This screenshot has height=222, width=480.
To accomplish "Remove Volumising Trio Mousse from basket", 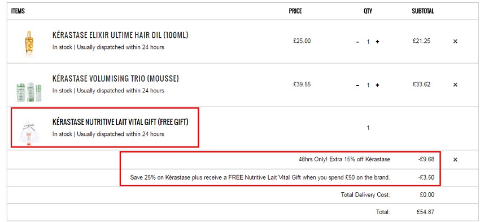I will click(x=455, y=85).
